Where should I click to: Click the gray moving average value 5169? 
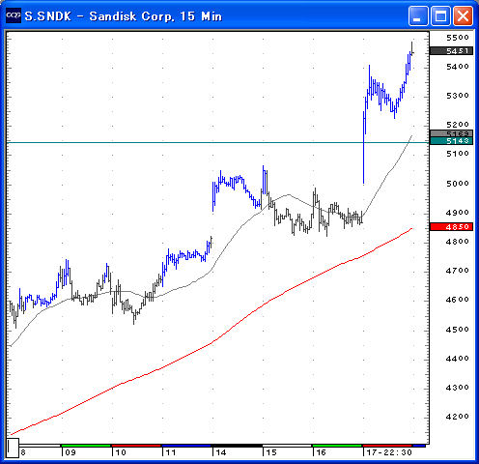[x=451, y=133]
